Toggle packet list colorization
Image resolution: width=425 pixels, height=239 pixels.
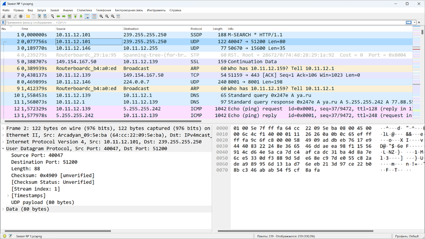pos(94,16)
